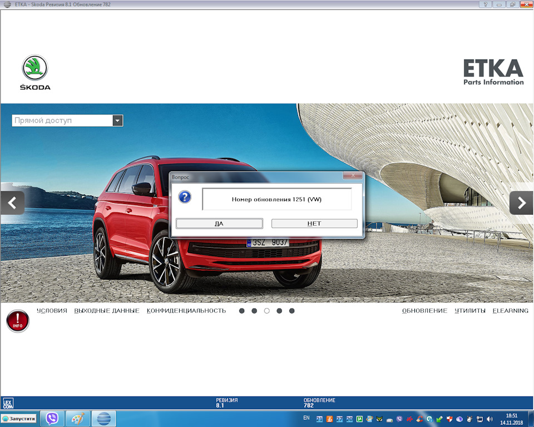The height and width of the screenshot is (427, 534).
Task: Click the Прямой доступ input field
Action: [x=62, y=121]
